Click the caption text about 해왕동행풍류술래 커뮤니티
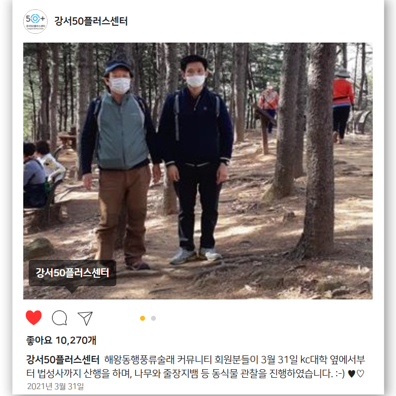This screenshot has height=396, width=396. [x=196, y=366]
